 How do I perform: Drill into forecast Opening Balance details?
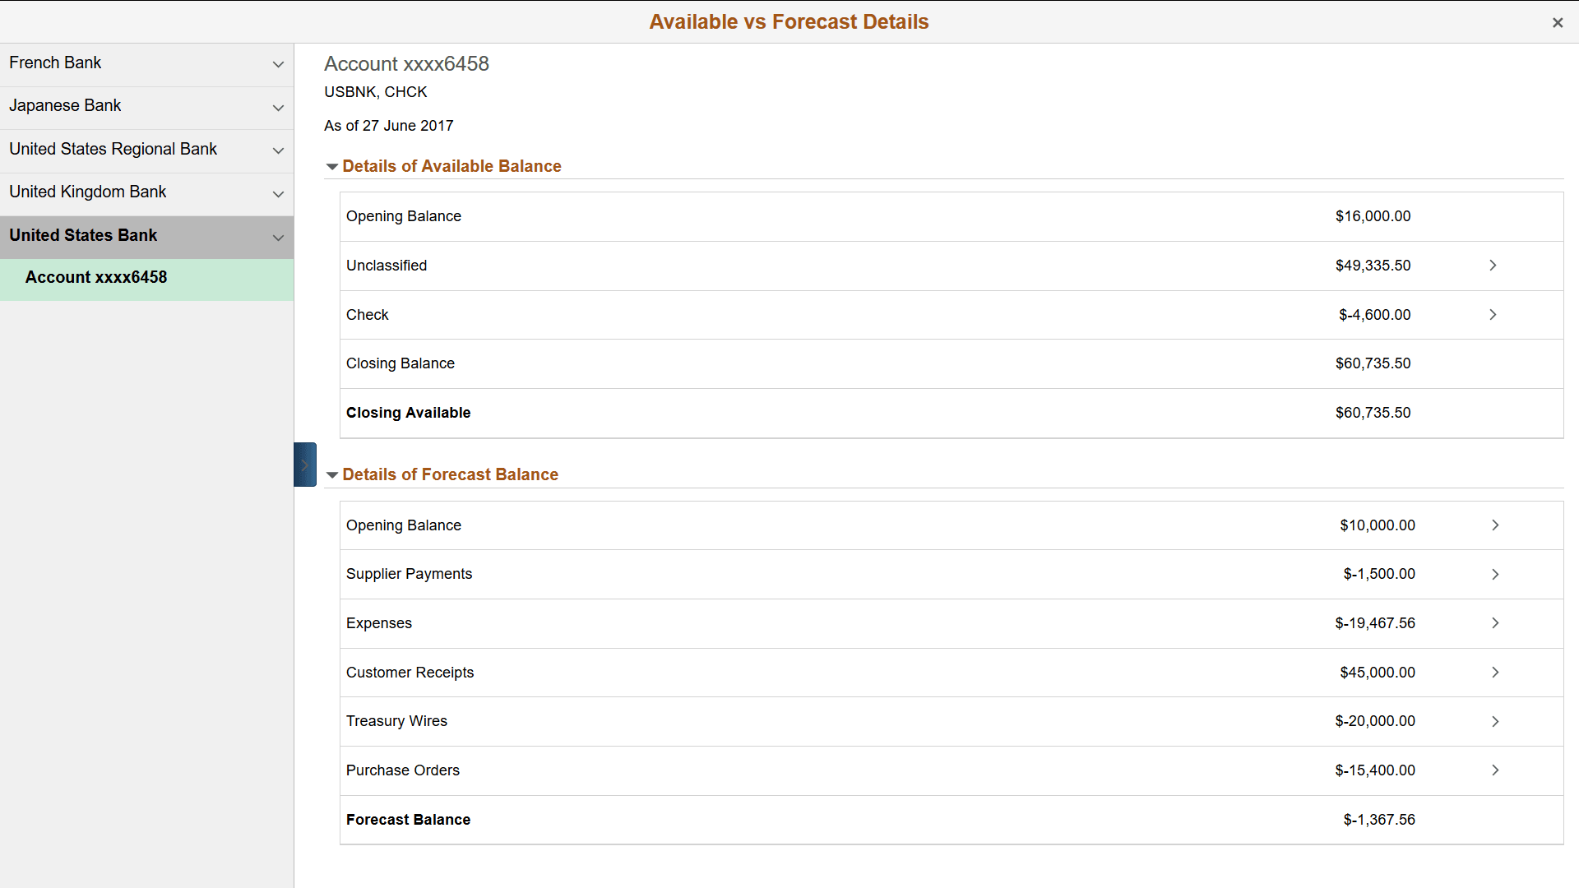click(1494, 525)
